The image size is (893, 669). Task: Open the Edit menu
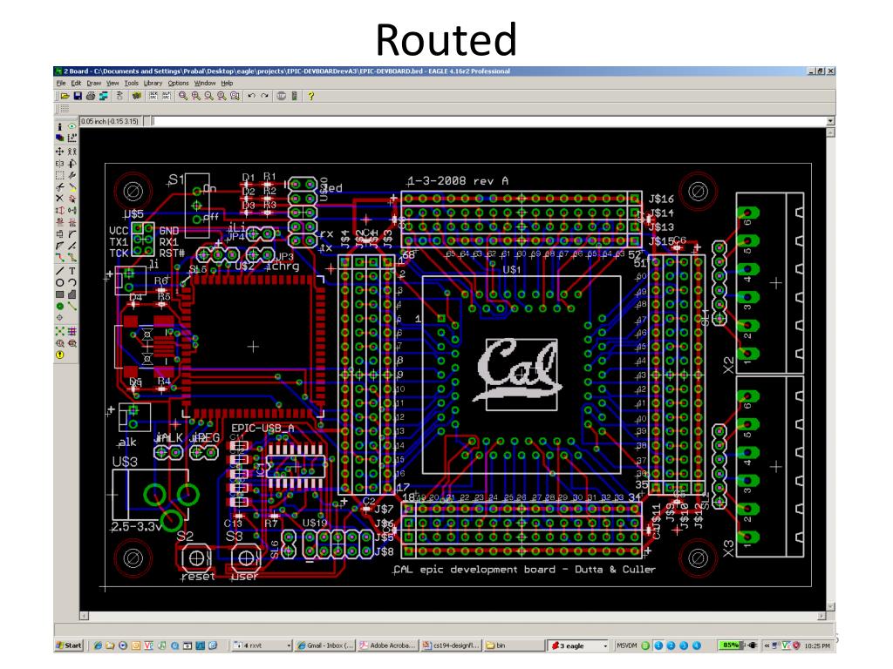point(76,83)
